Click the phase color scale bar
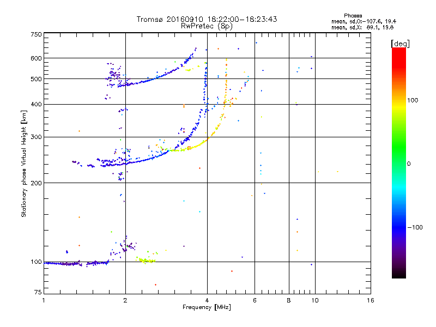The image size is (436, 327). [399, 163]
